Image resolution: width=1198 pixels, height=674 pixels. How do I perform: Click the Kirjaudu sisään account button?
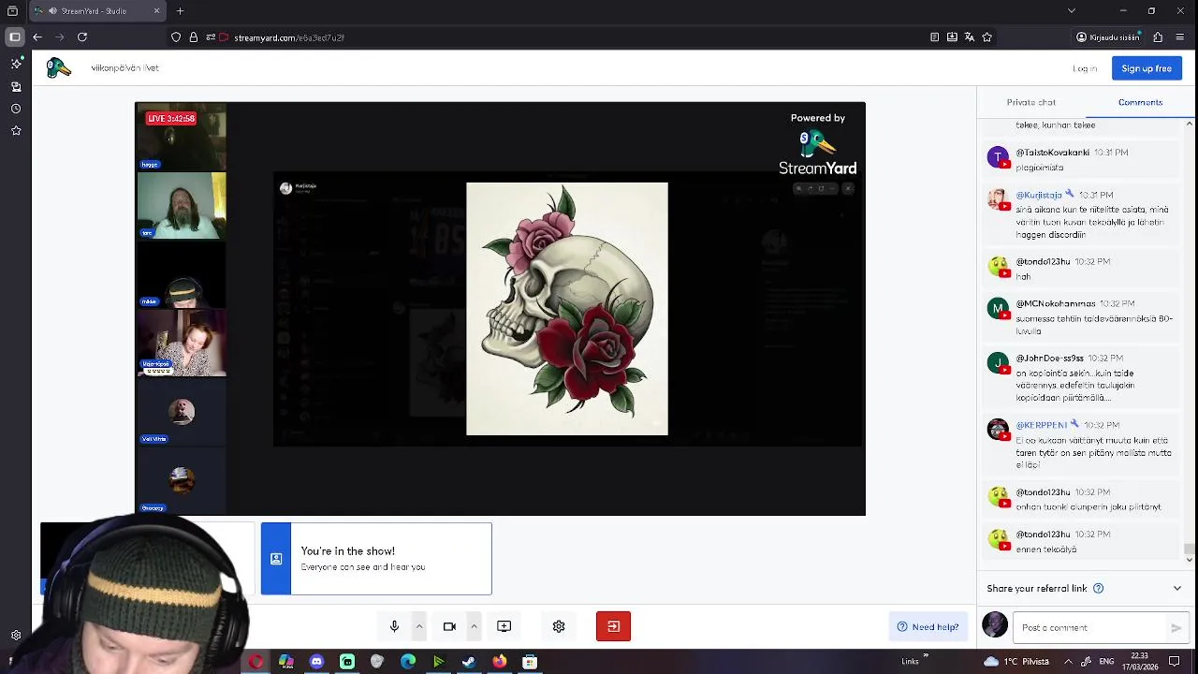pos(1109,37)
